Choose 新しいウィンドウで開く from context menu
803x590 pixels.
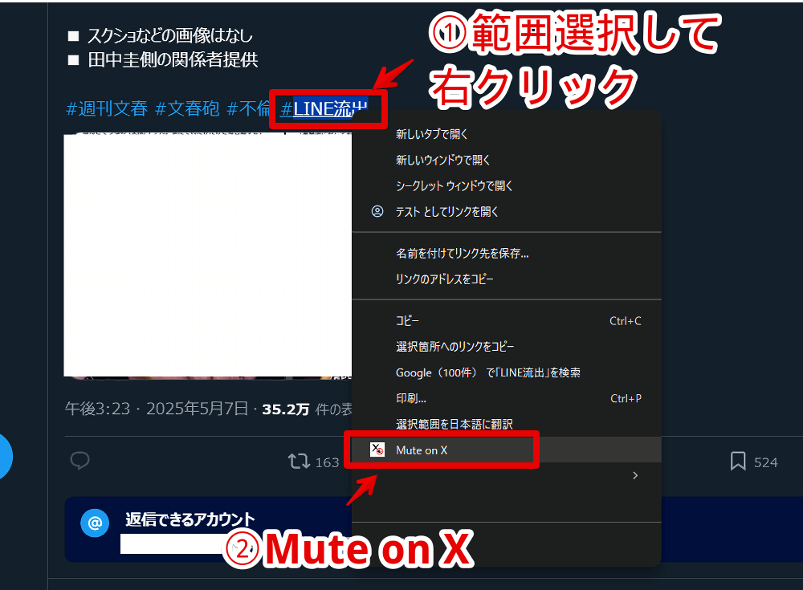[x=507, y=161]
